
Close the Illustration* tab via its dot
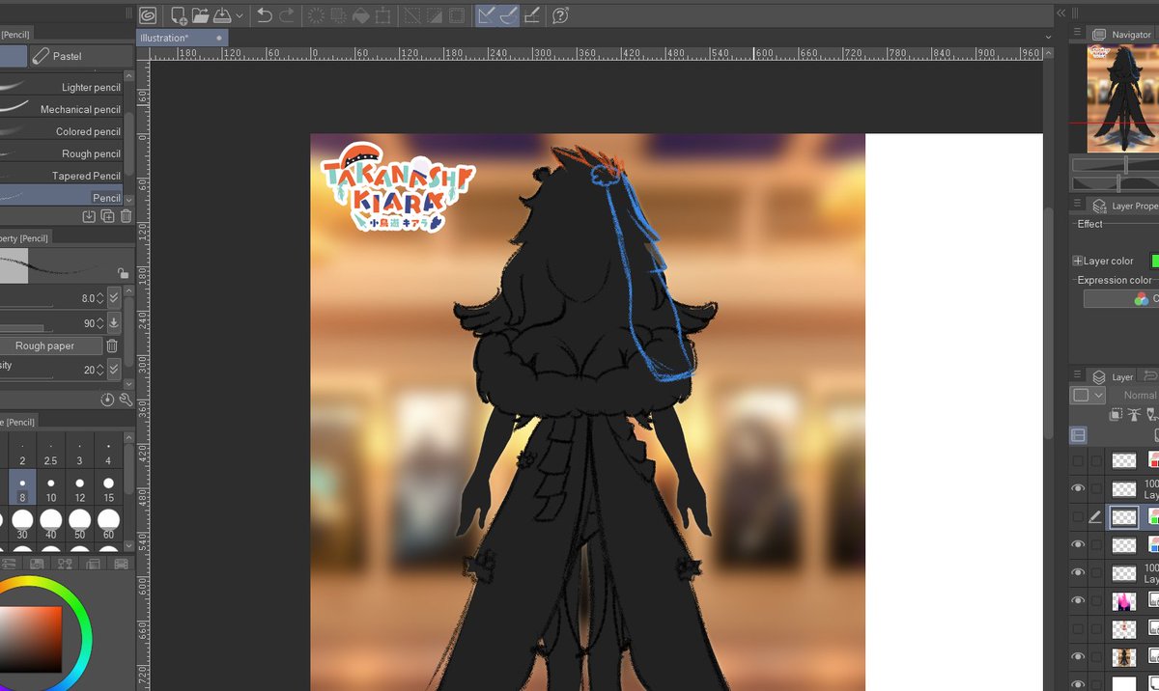tap(219, 38)
